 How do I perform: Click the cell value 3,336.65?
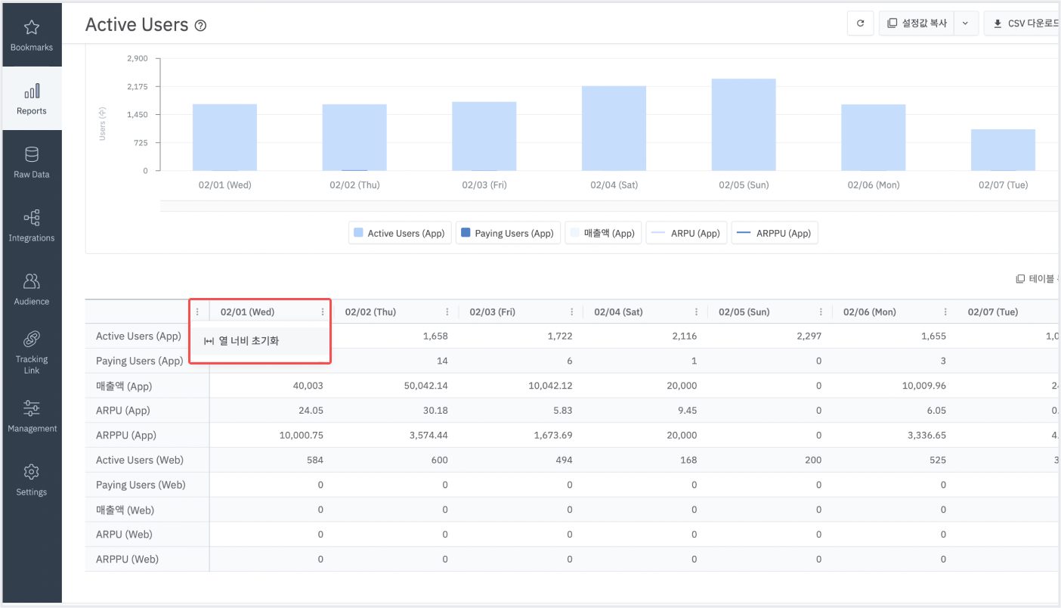click(x=927, y=436)
